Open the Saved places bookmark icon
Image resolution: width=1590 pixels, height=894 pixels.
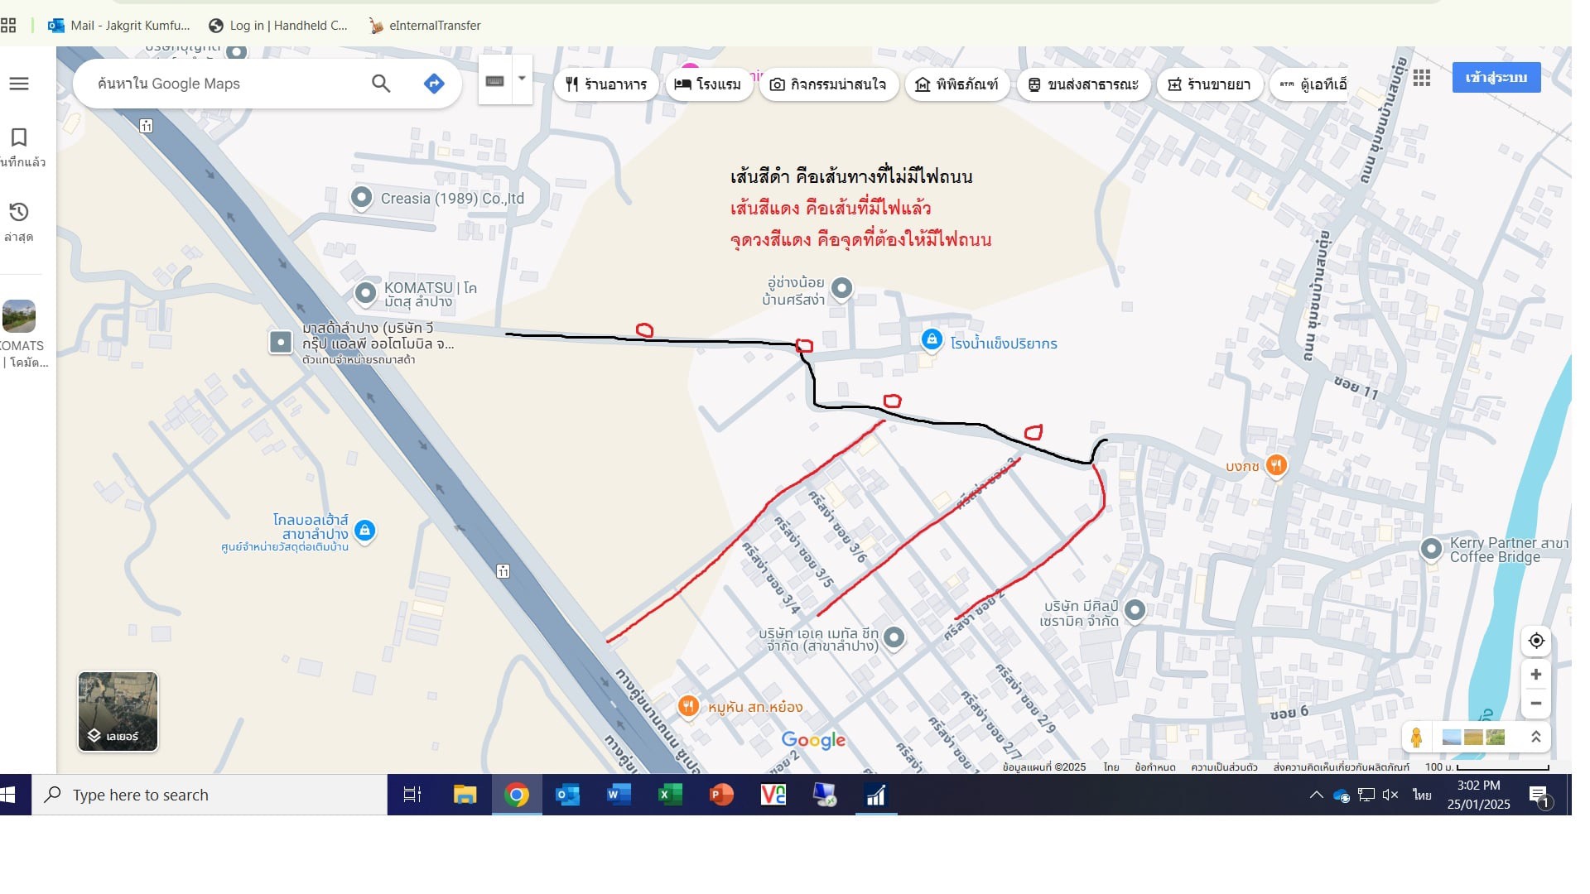pyautogui.click(x=19, y=137)
